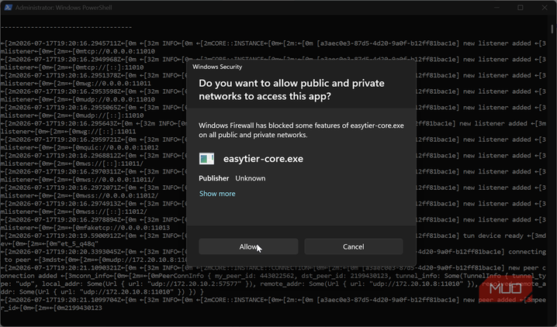The width and height of the screenshot is (557, 327).
Task: Click the Publisher Unknown text
Action: pyautogui.click(x=232, y=178)
